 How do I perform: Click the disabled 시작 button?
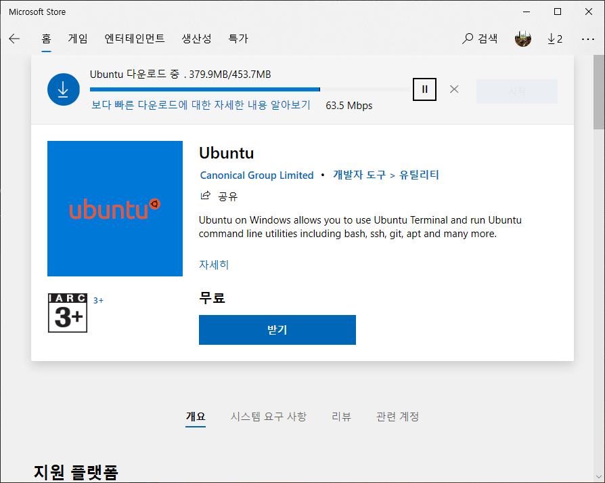tap(516, 91)
